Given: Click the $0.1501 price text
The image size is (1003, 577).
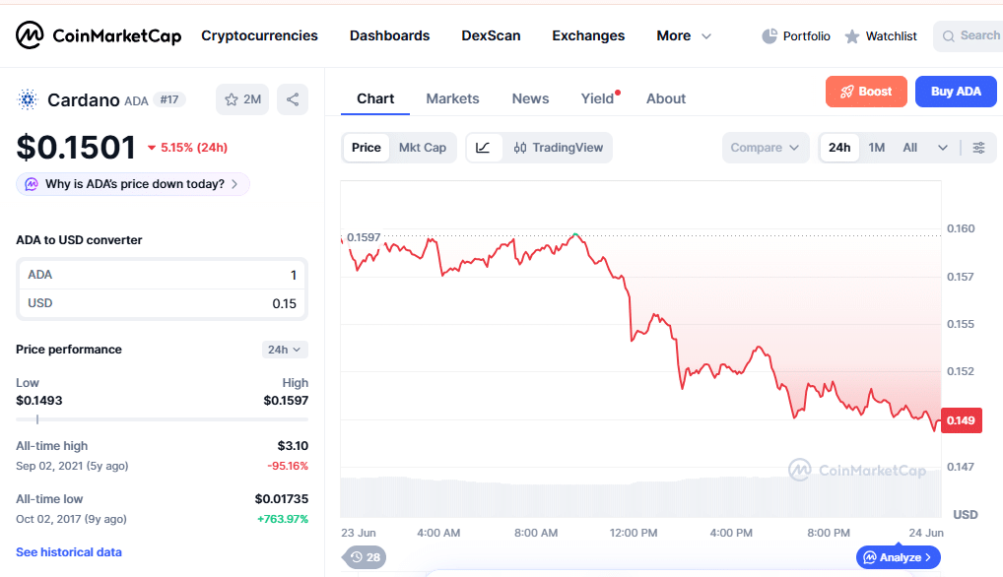Looking at the screenshot, I should tap(76, 148).
